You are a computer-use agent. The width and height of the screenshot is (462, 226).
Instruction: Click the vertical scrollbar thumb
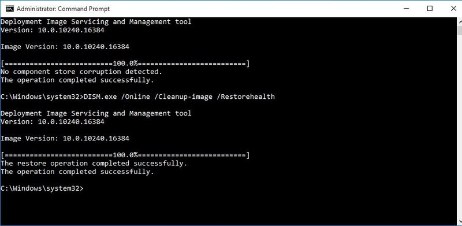click(459, 30)
